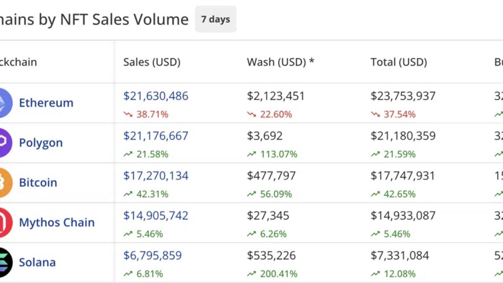This screenshot has height=283, width=503.
Task: Click Polygon sales value $21,176,667
Action: click(x=156, y=136)
